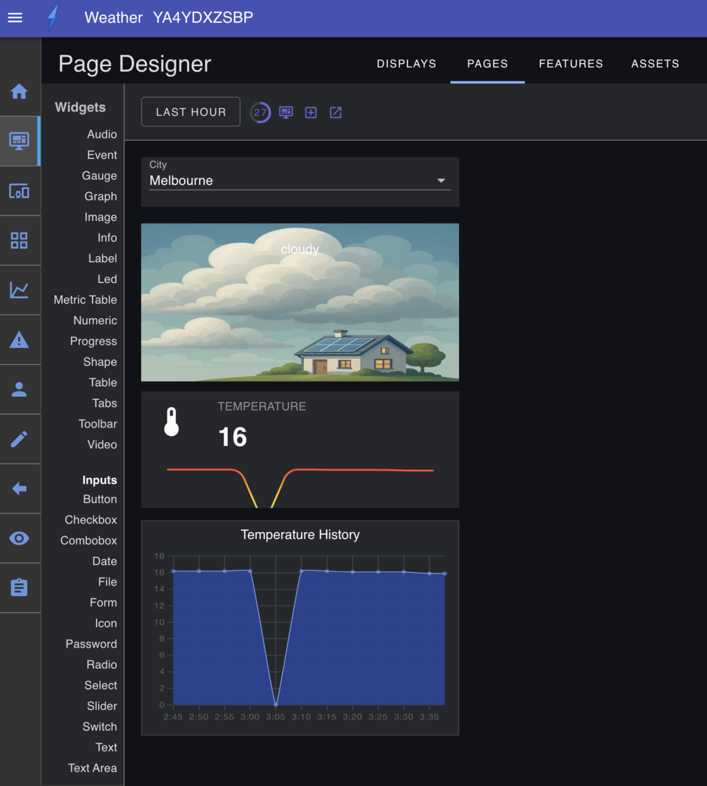This screenshot has height=786, width=707.
Task: Click the 27 refresh countdown timer
Action: coord(260,112)
